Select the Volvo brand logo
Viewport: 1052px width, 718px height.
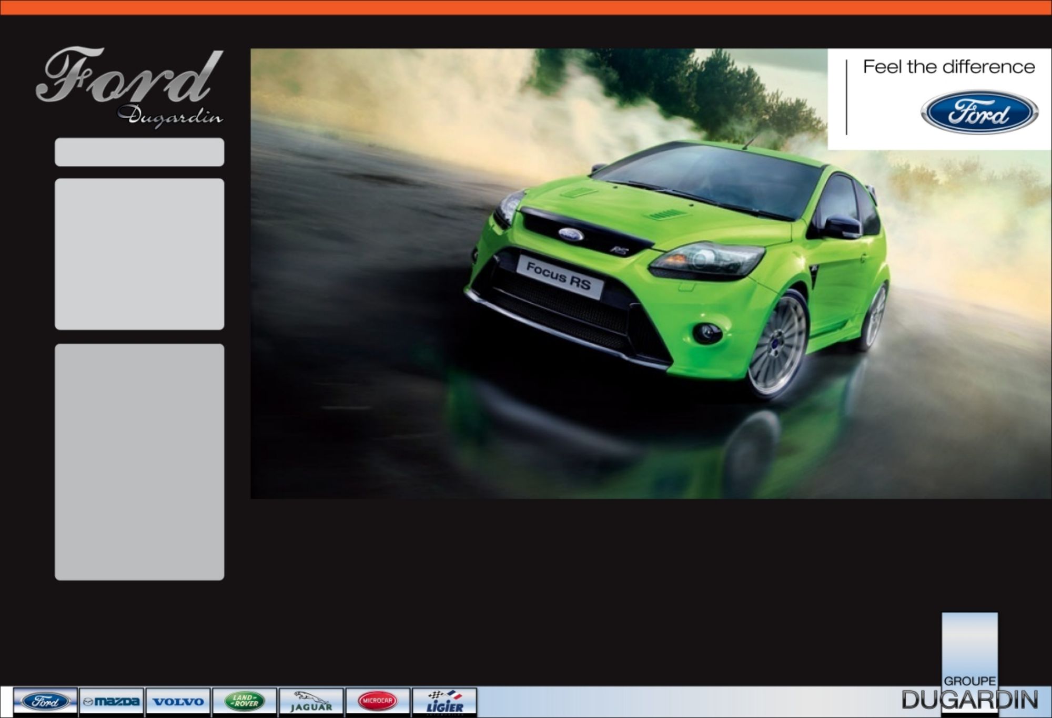tap(178, 701)
